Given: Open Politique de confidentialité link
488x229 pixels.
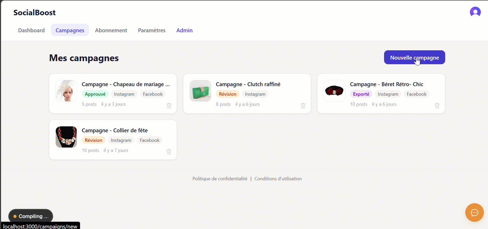Looking at the screenshot, I should (x=220, y=179).
